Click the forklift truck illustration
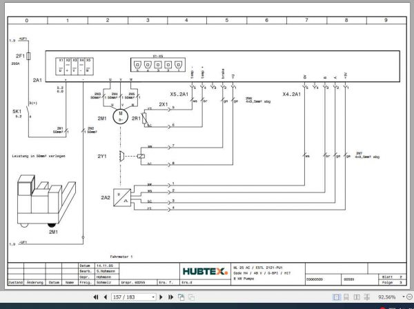Viewport: 414px width, 309px height. [46, 201]
